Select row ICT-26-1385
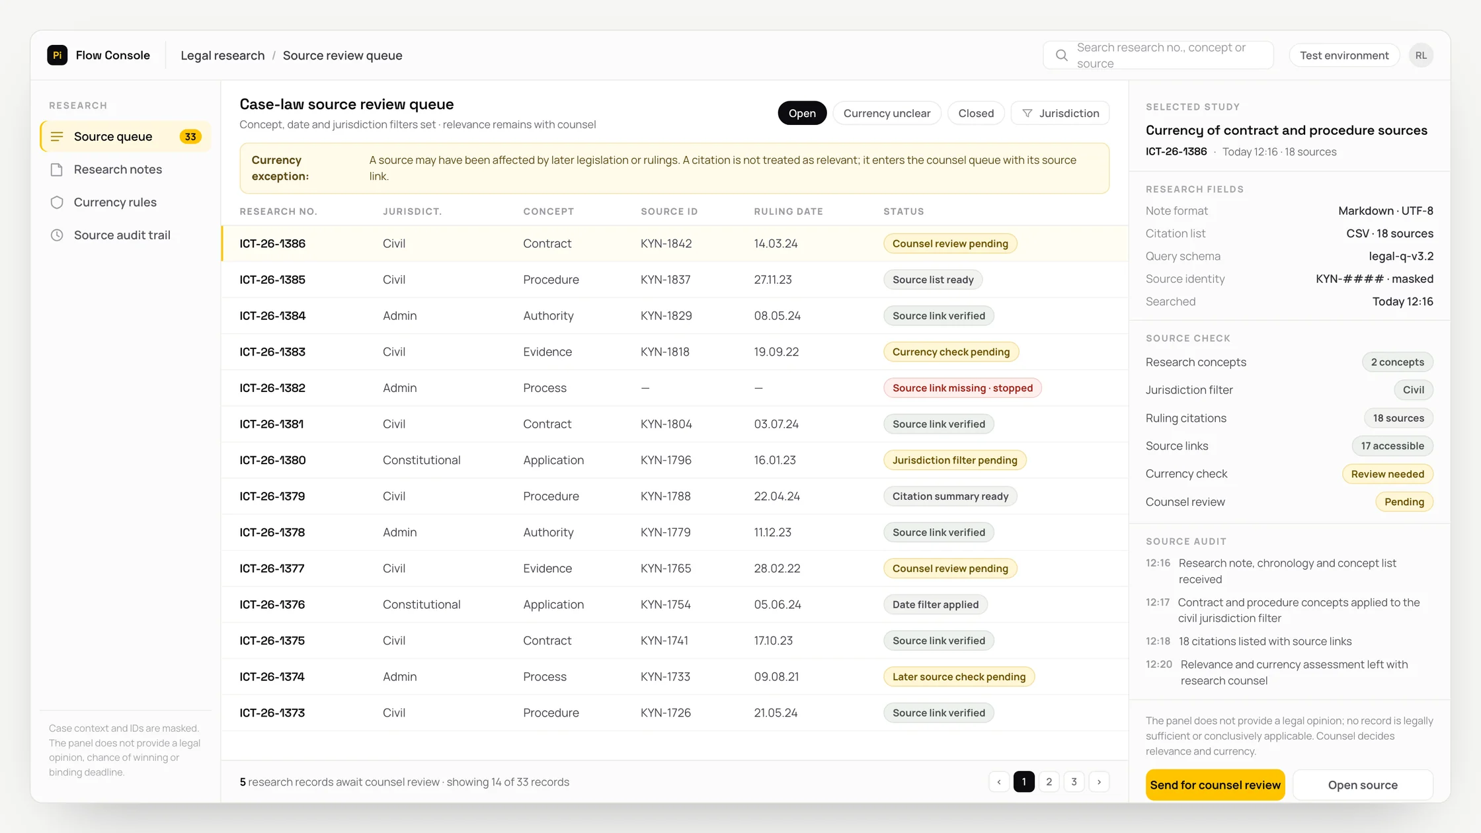The image size is (1481, 833). pos(674,280)
